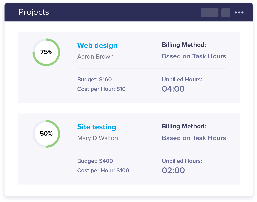The image size is (257, 202).
Task: Click the 50% progress circle
Action: point(46,134)
